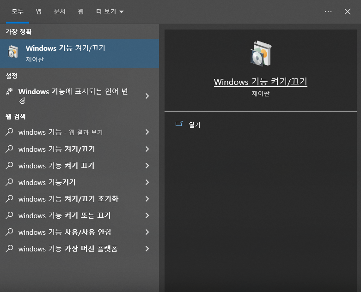Expand arrow for windows 기능 켜기/끄기 suggestion
The height and width of the screenshot is (292, 361).
tap(147, 149)
